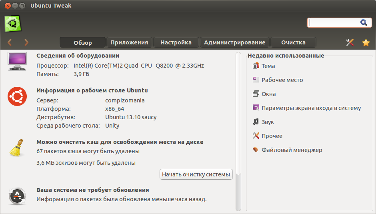Open Тема from recently used
Viewport: 376px width, 214px height.
pos(268,66)
